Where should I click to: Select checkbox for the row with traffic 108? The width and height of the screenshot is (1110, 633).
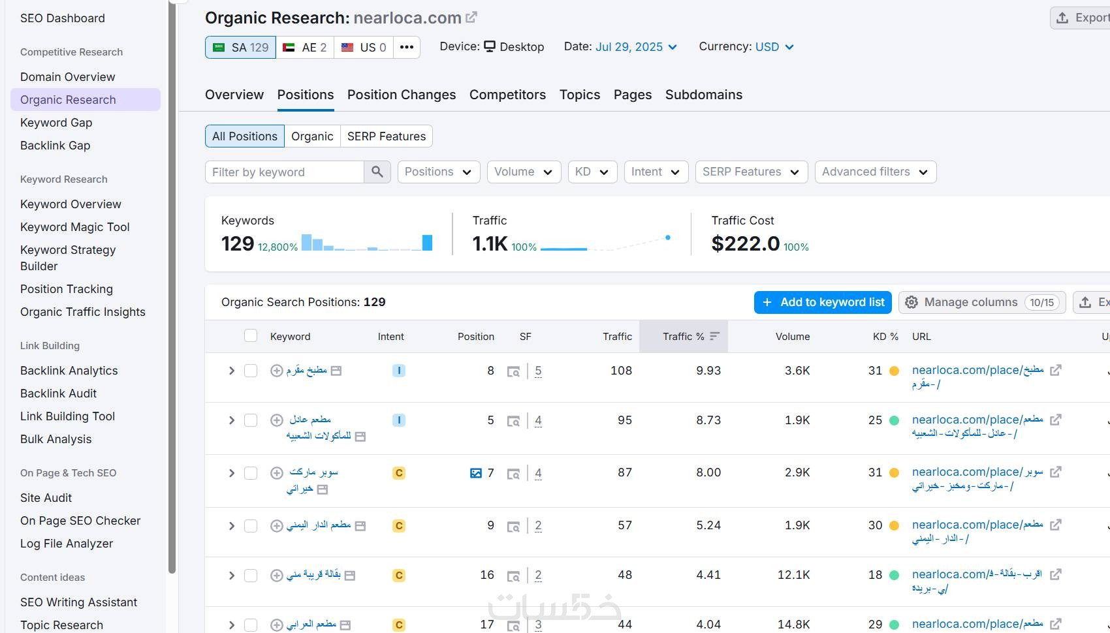click(251, 371)
